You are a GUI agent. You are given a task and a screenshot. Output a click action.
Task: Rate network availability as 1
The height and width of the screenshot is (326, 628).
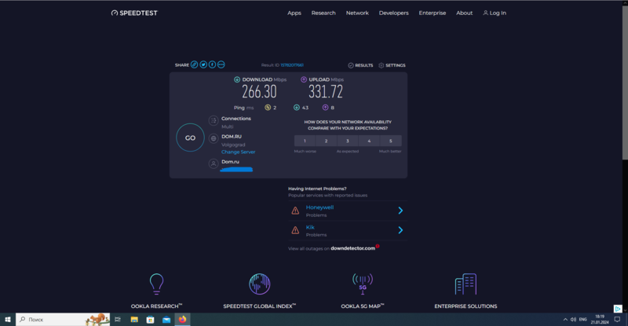[x=305, y=141]
